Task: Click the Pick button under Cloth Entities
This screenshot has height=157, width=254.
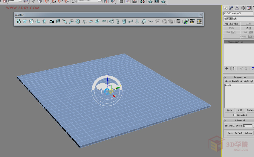Action: coord(229,110)
